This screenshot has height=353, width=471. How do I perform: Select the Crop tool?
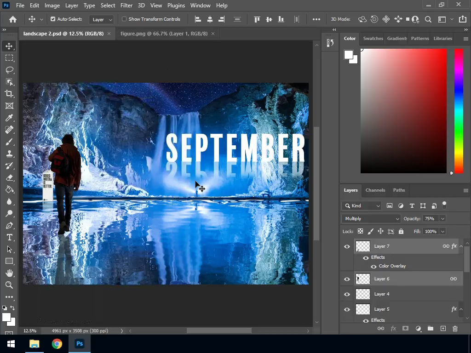click(9, 94)
